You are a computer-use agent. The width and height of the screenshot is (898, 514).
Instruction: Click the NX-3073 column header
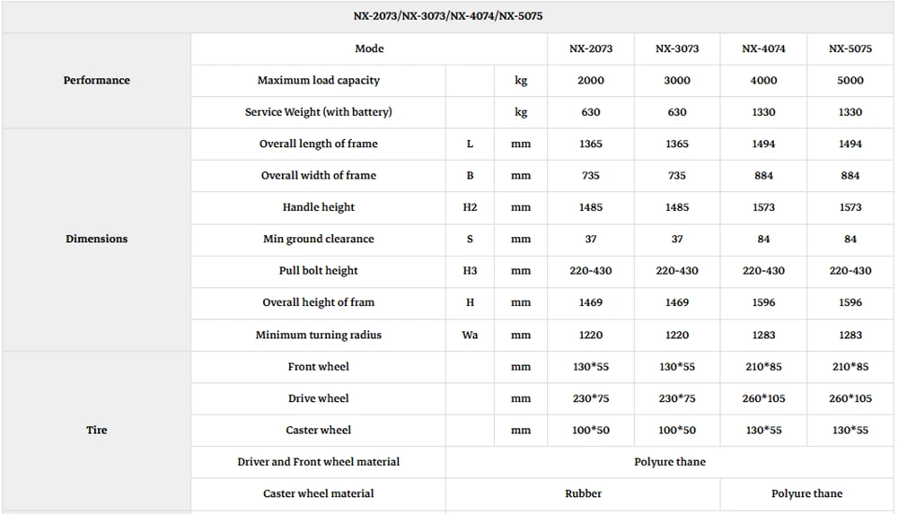click(677, 48)
